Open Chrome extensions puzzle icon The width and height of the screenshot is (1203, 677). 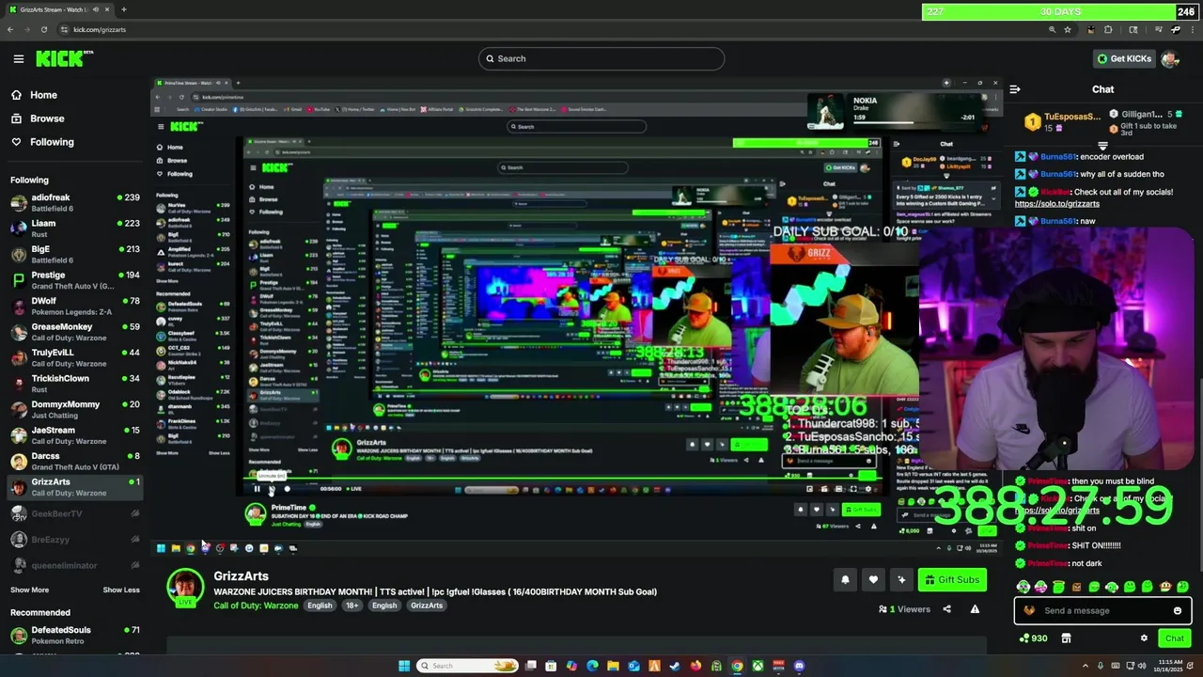coord(1108,29)
